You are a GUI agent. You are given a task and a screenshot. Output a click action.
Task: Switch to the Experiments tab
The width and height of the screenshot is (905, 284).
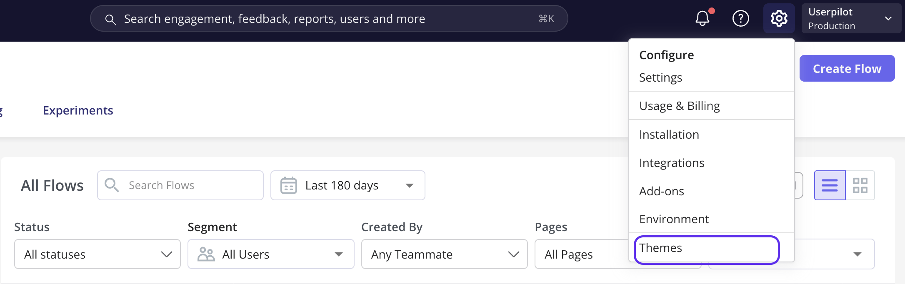[78, 110]
